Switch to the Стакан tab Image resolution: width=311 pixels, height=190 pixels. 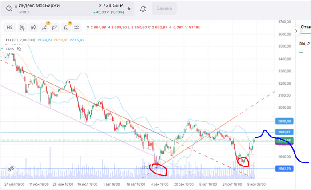(306, 27)
